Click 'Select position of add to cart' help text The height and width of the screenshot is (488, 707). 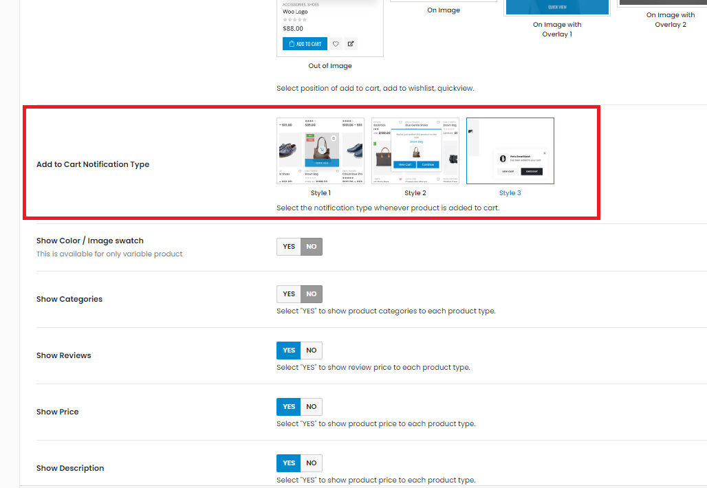tap(375, 88)
